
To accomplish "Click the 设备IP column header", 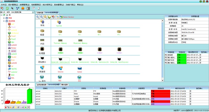I will [x=64, y=88].
